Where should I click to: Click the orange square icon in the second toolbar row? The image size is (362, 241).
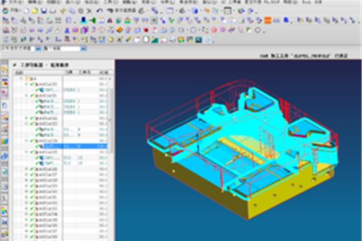click(267, 20)
